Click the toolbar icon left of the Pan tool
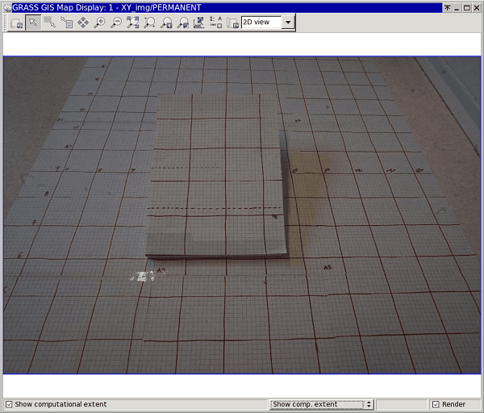The width and height of the screenshot is (484, 413). coord(66,23)
